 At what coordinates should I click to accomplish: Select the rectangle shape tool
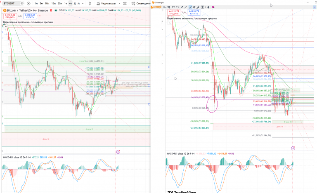pos(173,7)
